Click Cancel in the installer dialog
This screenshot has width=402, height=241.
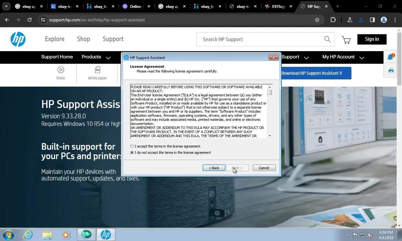click(x=264, y=168)
